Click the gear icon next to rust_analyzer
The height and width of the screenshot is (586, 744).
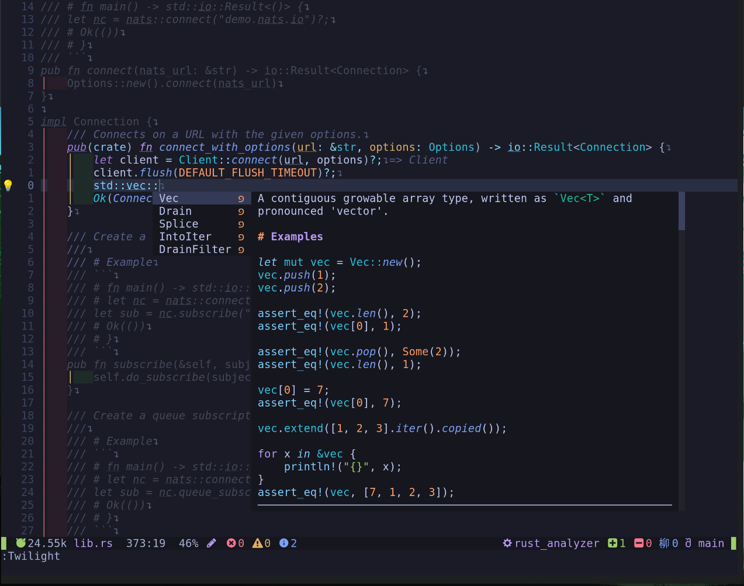tap(507, 543)
